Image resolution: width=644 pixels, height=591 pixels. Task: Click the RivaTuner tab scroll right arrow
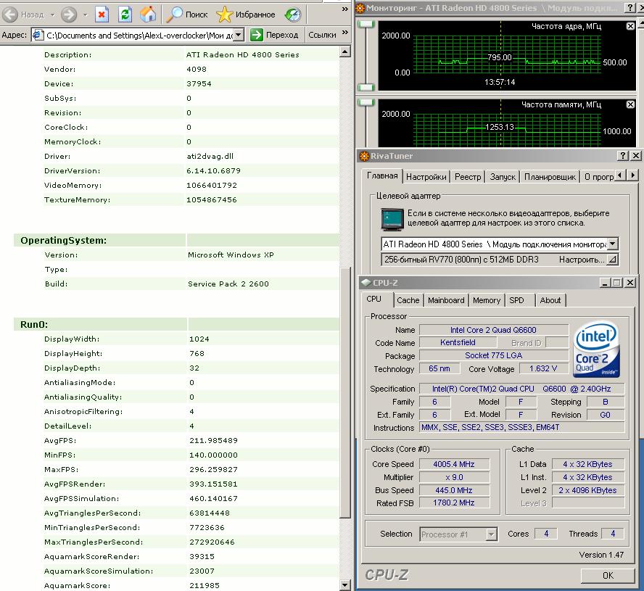[633, 175]
